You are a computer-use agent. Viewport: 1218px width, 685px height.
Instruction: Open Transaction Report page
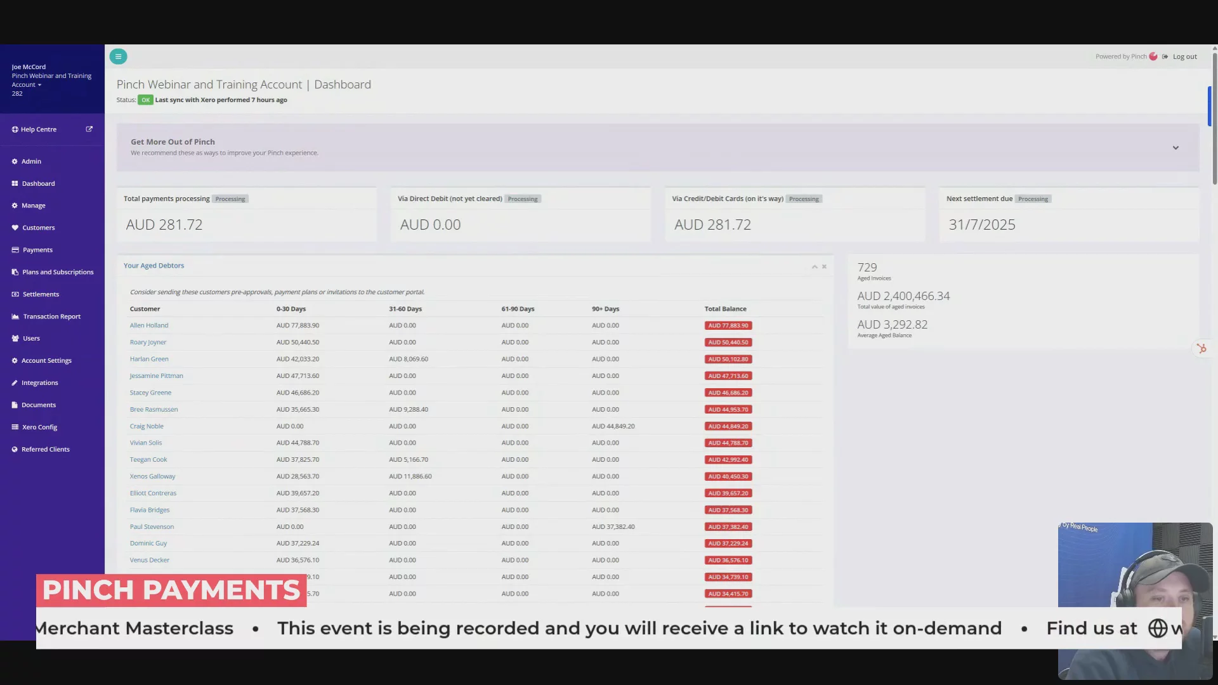tap(52, 316)
